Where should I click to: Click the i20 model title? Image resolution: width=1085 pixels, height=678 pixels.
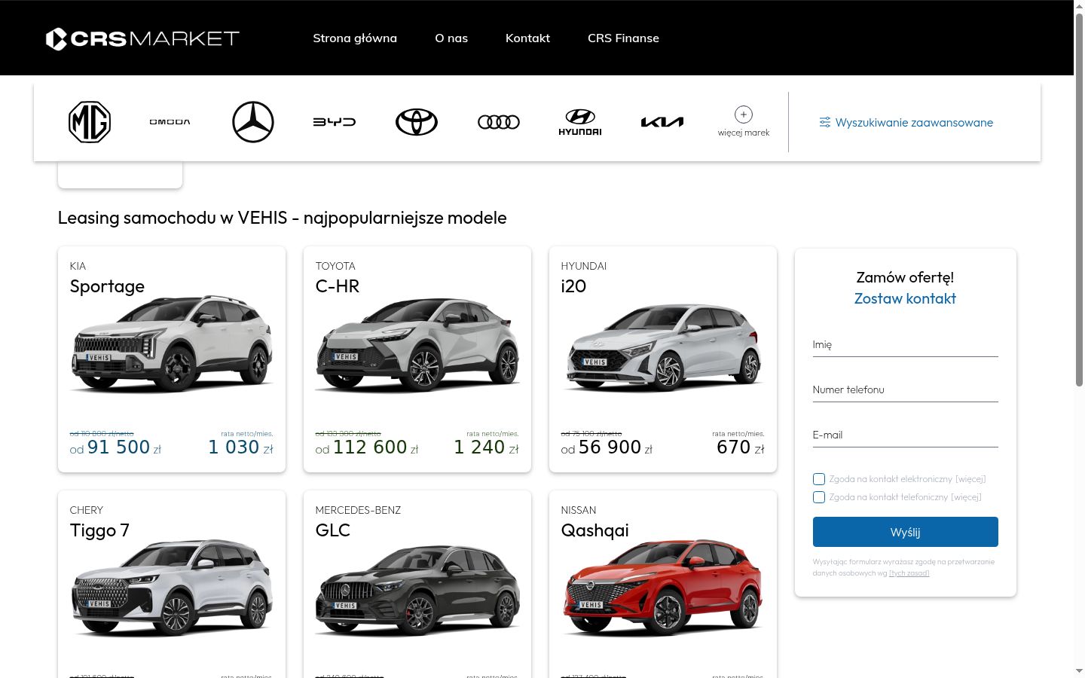573,286
